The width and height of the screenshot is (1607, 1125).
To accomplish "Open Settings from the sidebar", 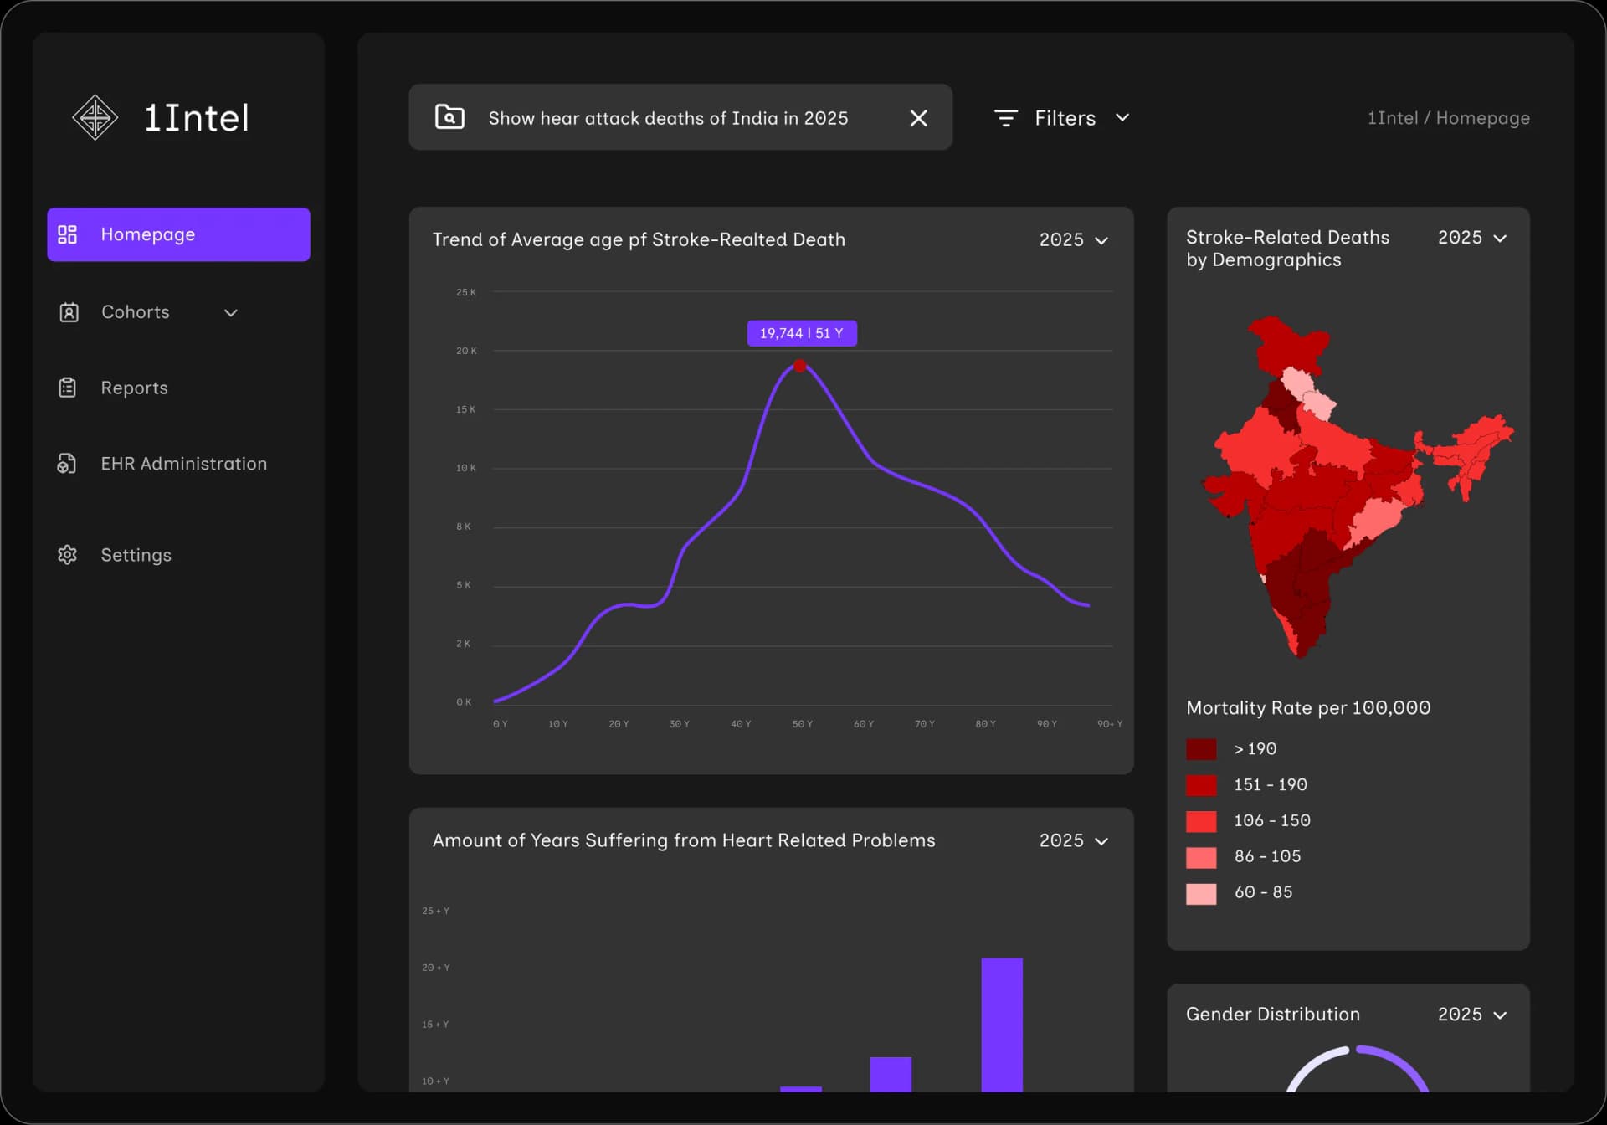I will [x=136, y=555].
